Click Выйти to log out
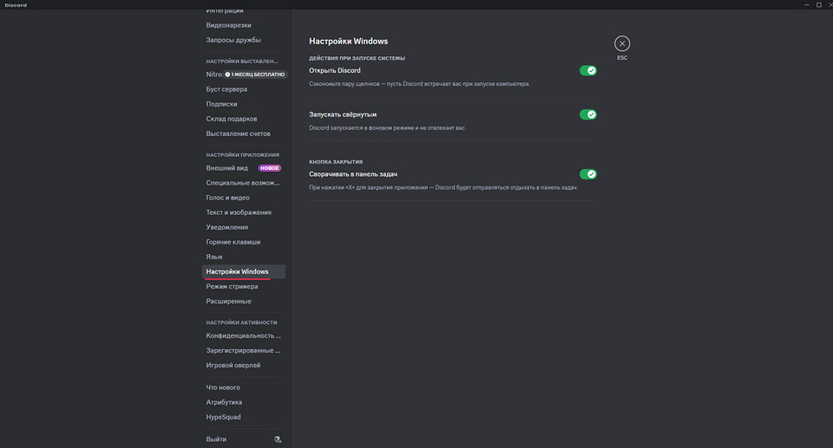Screen dimensions: 833x448 (216, 439)
